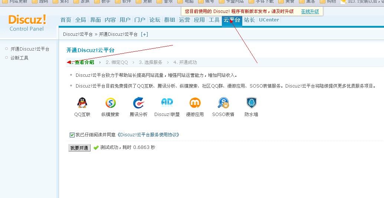Click the SOSO表情 service icon
Screen dimensions: 384x198
click(223, 103)
